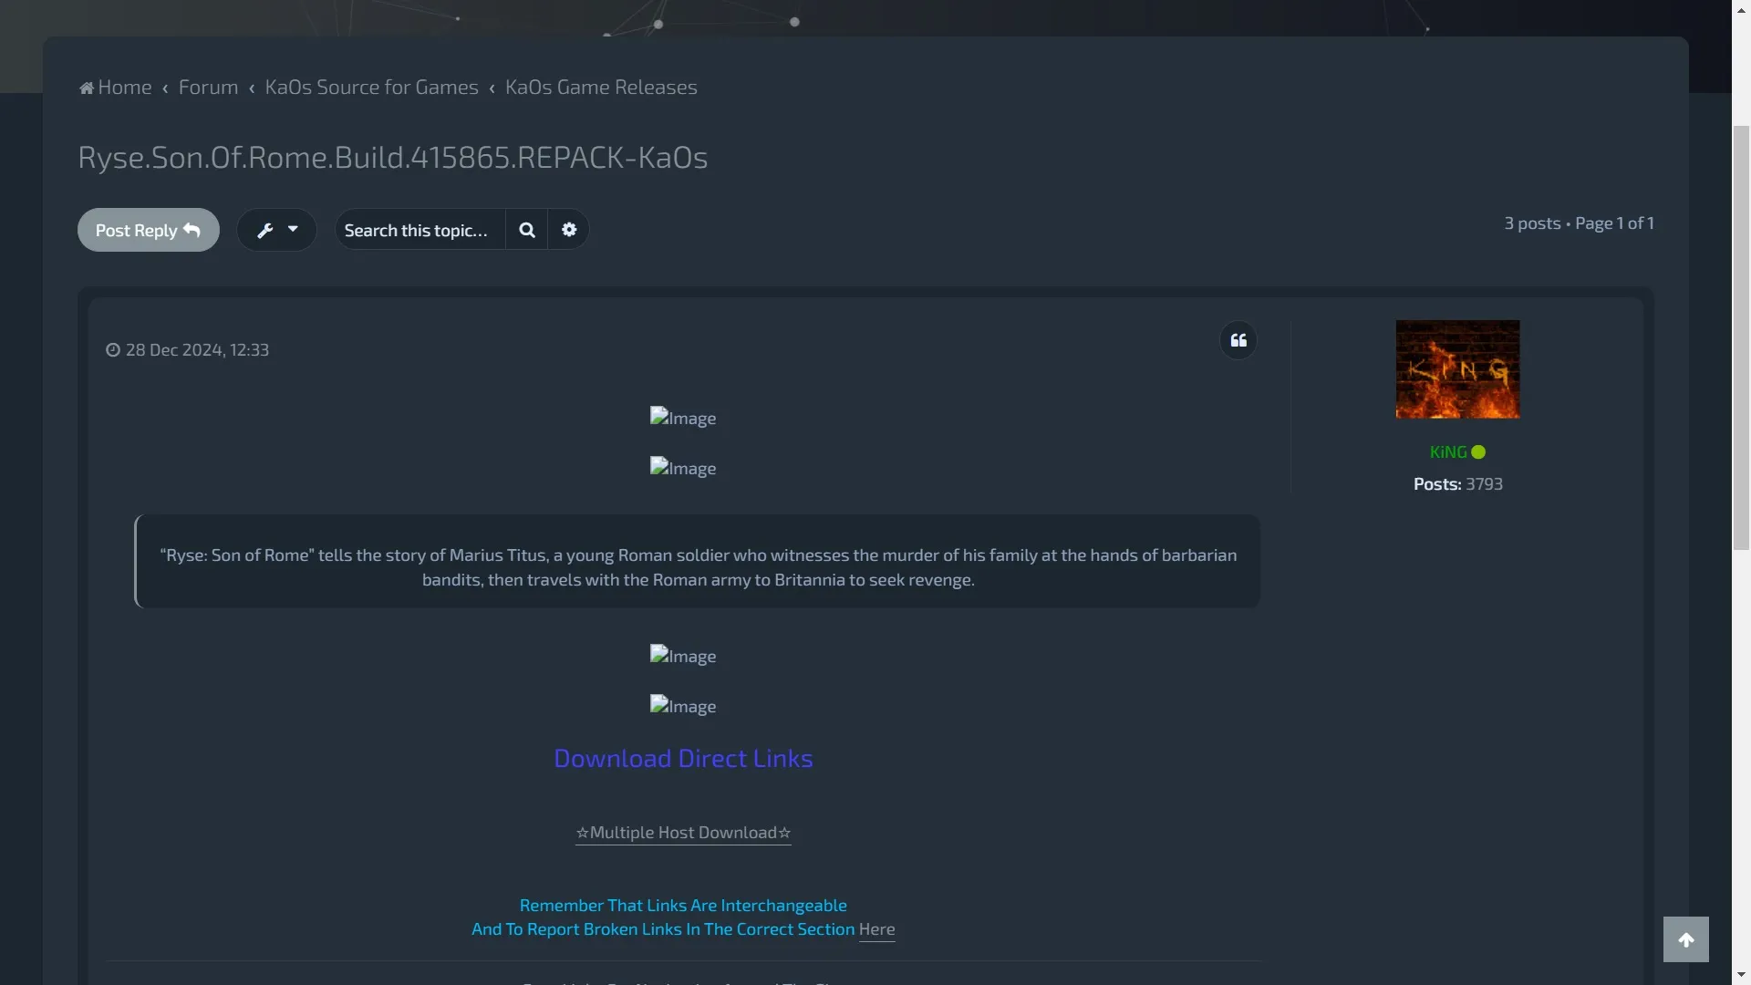Open the Forum breadcrumb link
Viewport: 1751px width, 985px height.
coord(208,88)
